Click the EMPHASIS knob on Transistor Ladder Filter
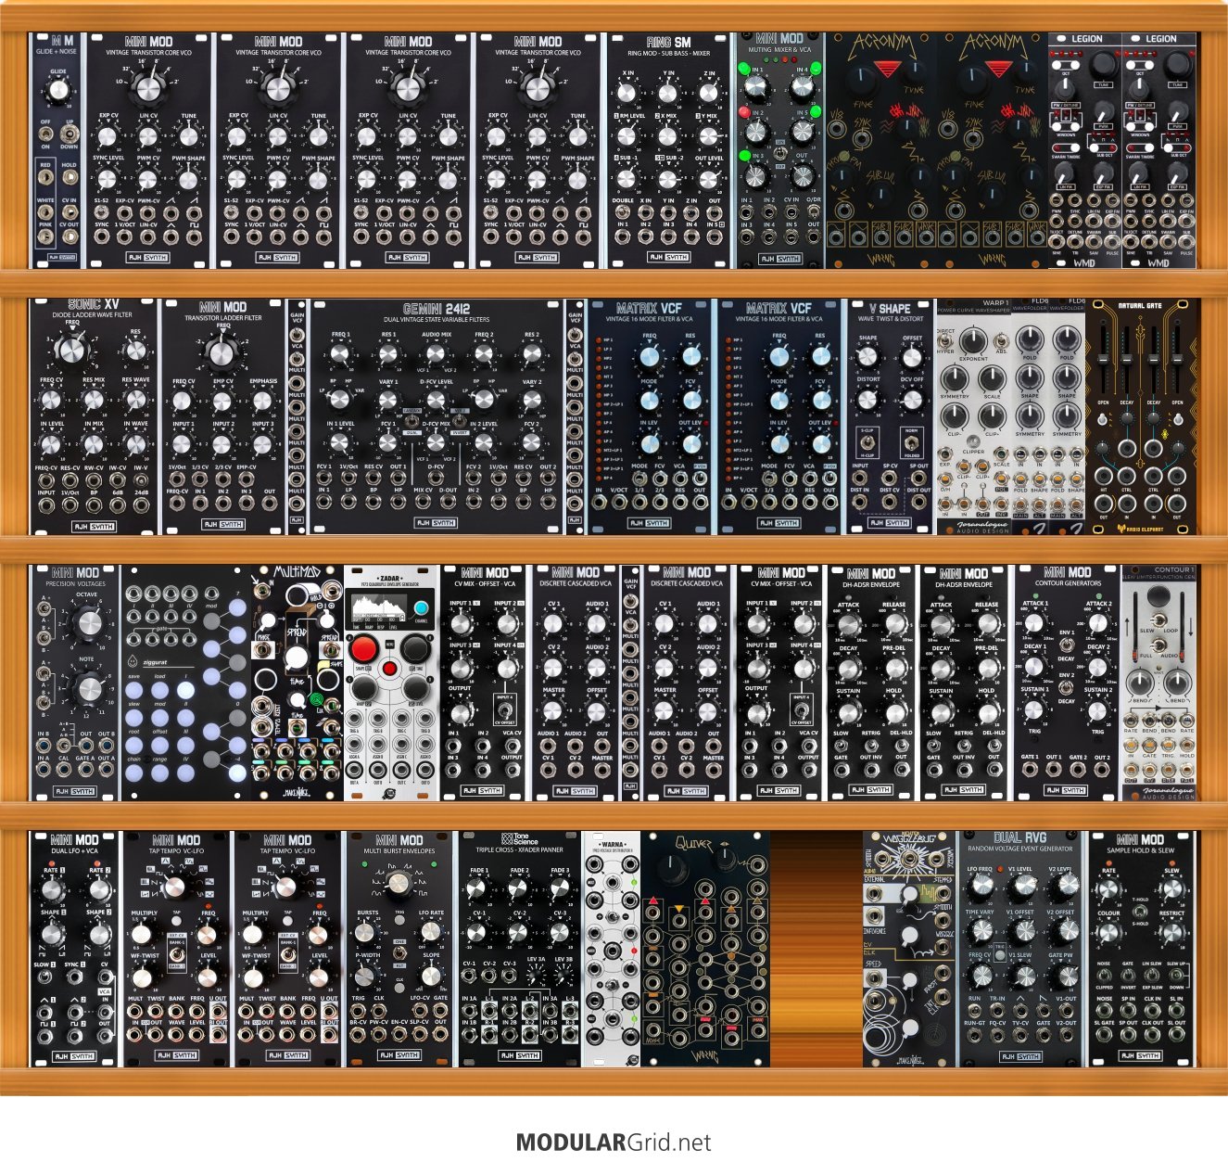Screen dimensions: 1228x1162 [263, 401]
